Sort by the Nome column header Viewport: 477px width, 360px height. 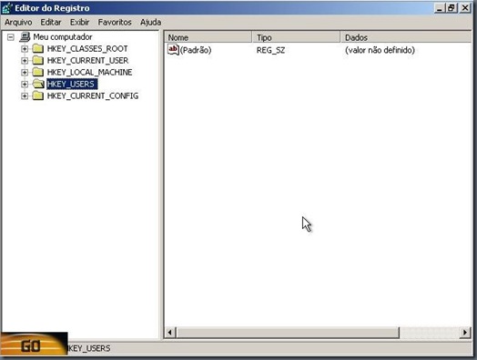point(208,37)
